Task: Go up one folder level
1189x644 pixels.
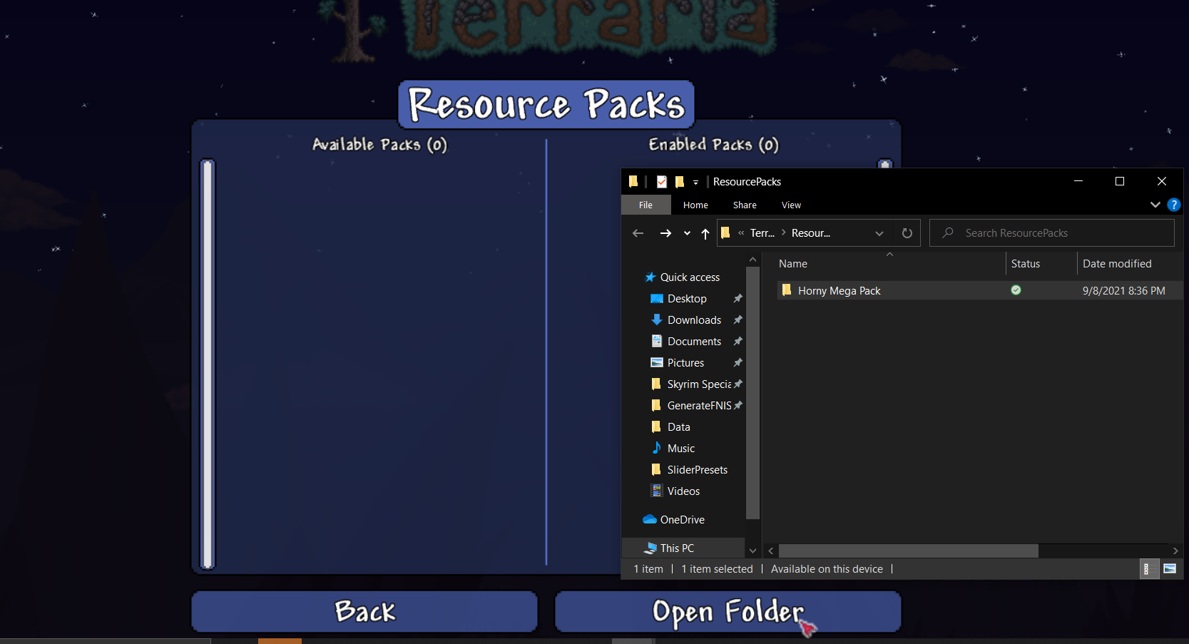Action: tap(705, 233)
